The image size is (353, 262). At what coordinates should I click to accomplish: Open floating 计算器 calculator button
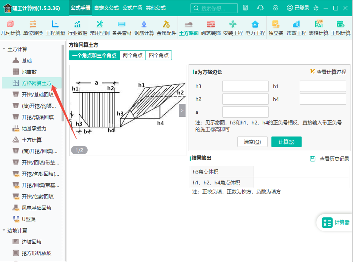point(335,222)
